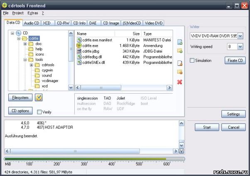This screenshot has width=250, height=176.
Task: Switch to the Video DVD tab
Action: pyautogui.click(x=154, y=23)
